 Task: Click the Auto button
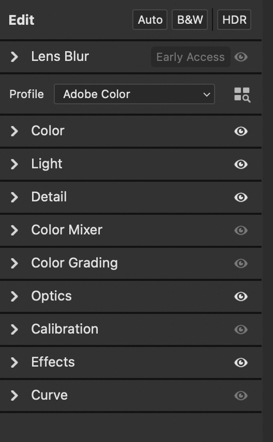(x=150, y=20)
